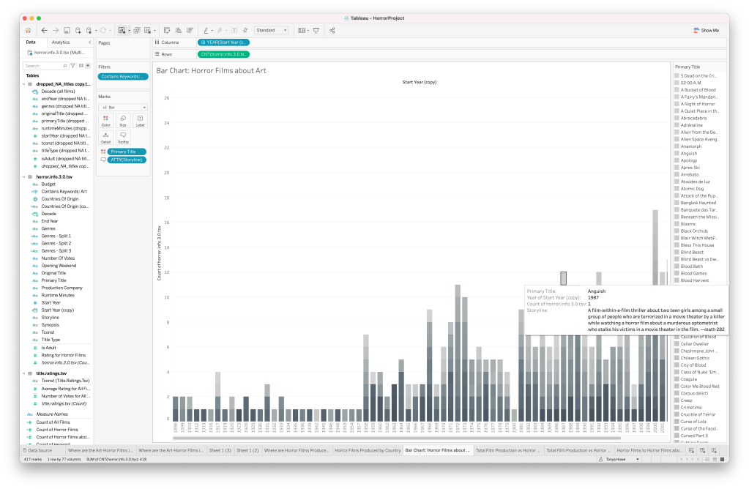Open the Tooltip marks card

tap(123, 137)
